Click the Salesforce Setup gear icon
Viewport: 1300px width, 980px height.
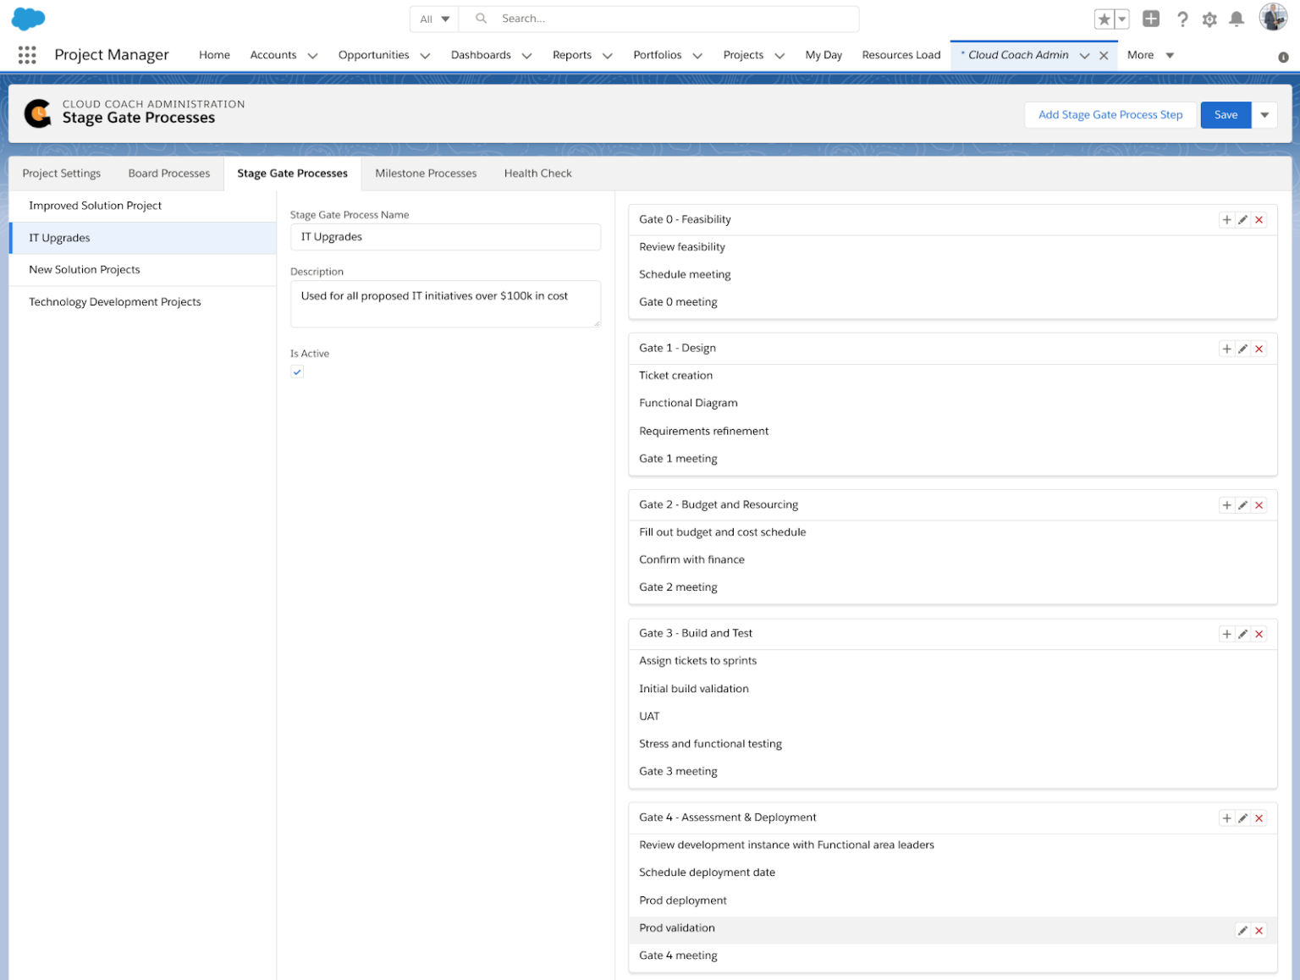(x=1209, y=19)
